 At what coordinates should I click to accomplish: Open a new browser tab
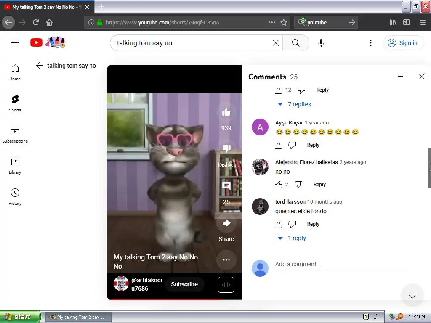coord(101,7)
